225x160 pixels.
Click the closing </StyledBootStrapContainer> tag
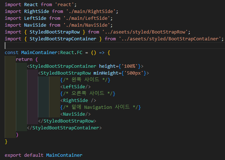click(x=65, y=128)
